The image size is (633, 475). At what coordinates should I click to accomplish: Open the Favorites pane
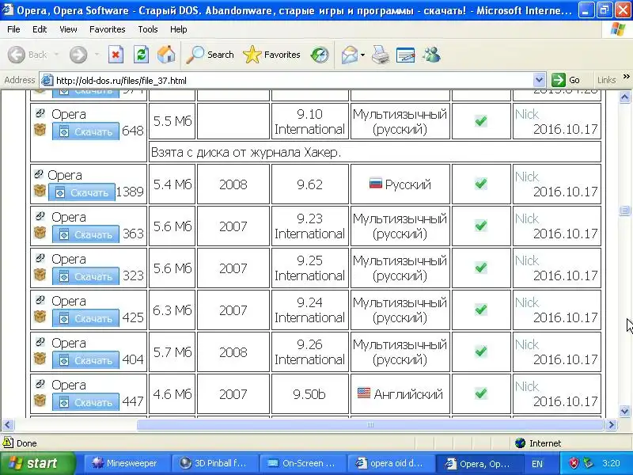click(x=271, y=55)
